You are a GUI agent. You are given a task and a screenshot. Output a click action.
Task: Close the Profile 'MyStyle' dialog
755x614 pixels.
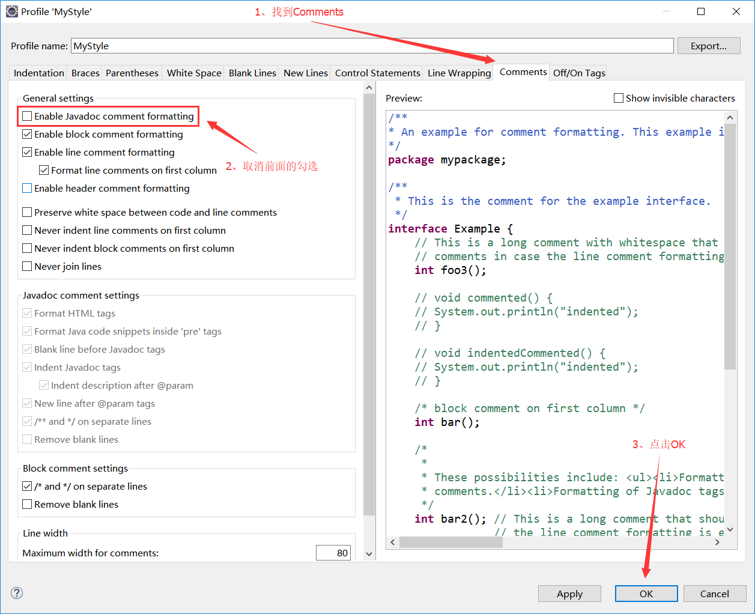pos(736,11)
